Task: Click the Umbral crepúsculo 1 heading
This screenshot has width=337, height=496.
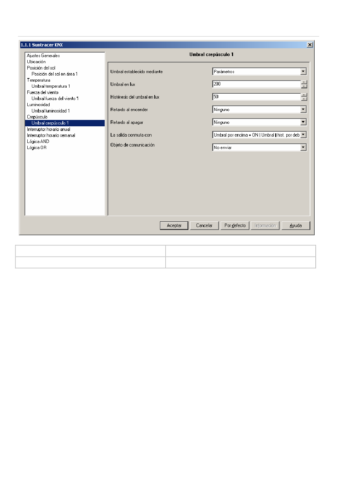Action: coord(211,55)
